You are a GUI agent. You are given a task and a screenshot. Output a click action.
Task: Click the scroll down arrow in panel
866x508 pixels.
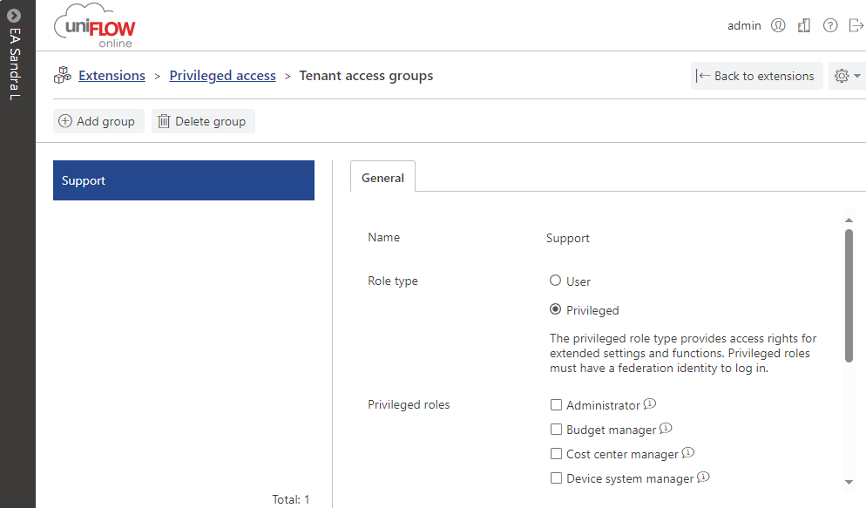[849, 482]
